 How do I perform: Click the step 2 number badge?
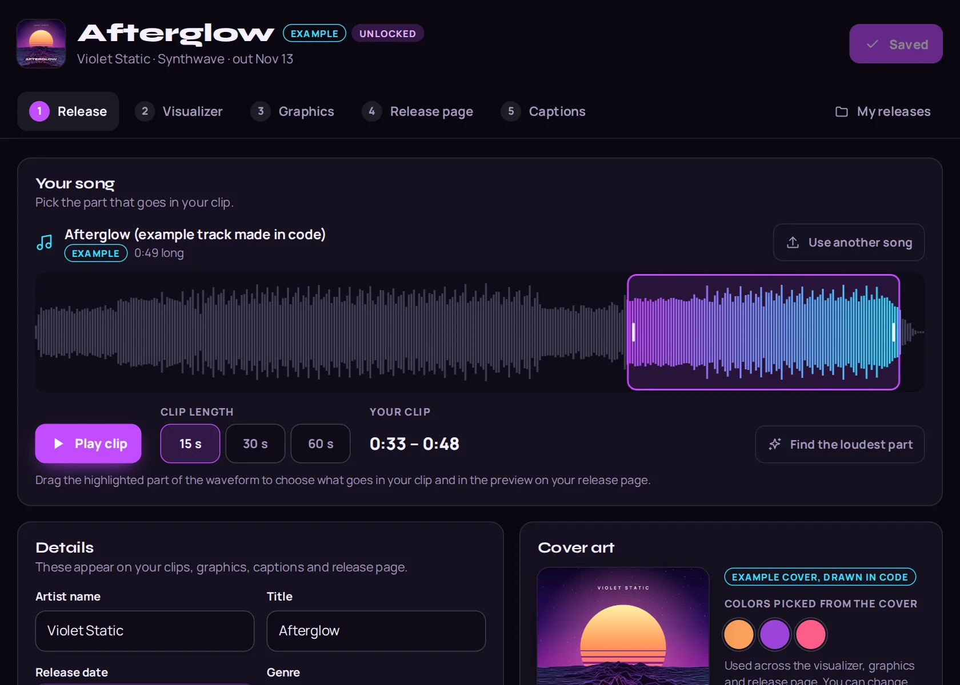145,111
